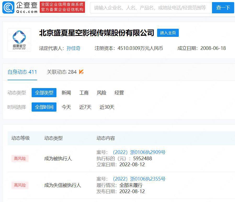Filter dynamics by 工商 type
The height and width of the screenshot is (202, 235).
tap(84, 93)
